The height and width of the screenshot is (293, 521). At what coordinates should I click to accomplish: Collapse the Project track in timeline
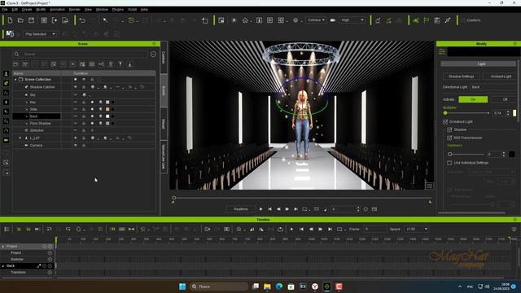[x=3, y=247]
